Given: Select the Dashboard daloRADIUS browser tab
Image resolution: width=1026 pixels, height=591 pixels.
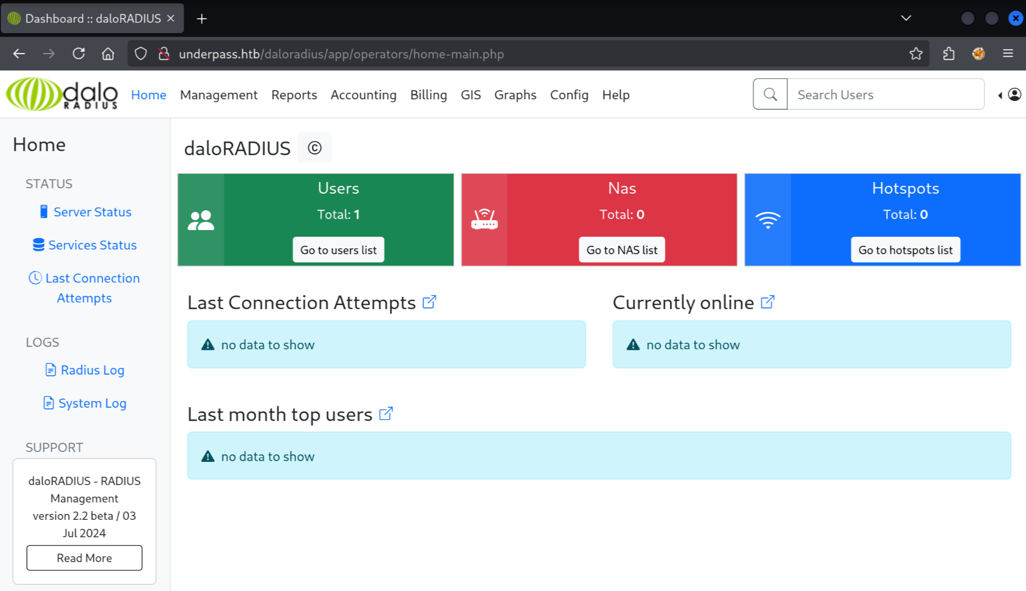Looking at the screenshot, I should pyautogui.click(x=92, y=18).
